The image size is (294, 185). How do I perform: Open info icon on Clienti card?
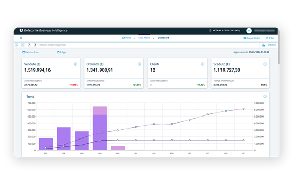pyautogui.click(x=203, y=64)
